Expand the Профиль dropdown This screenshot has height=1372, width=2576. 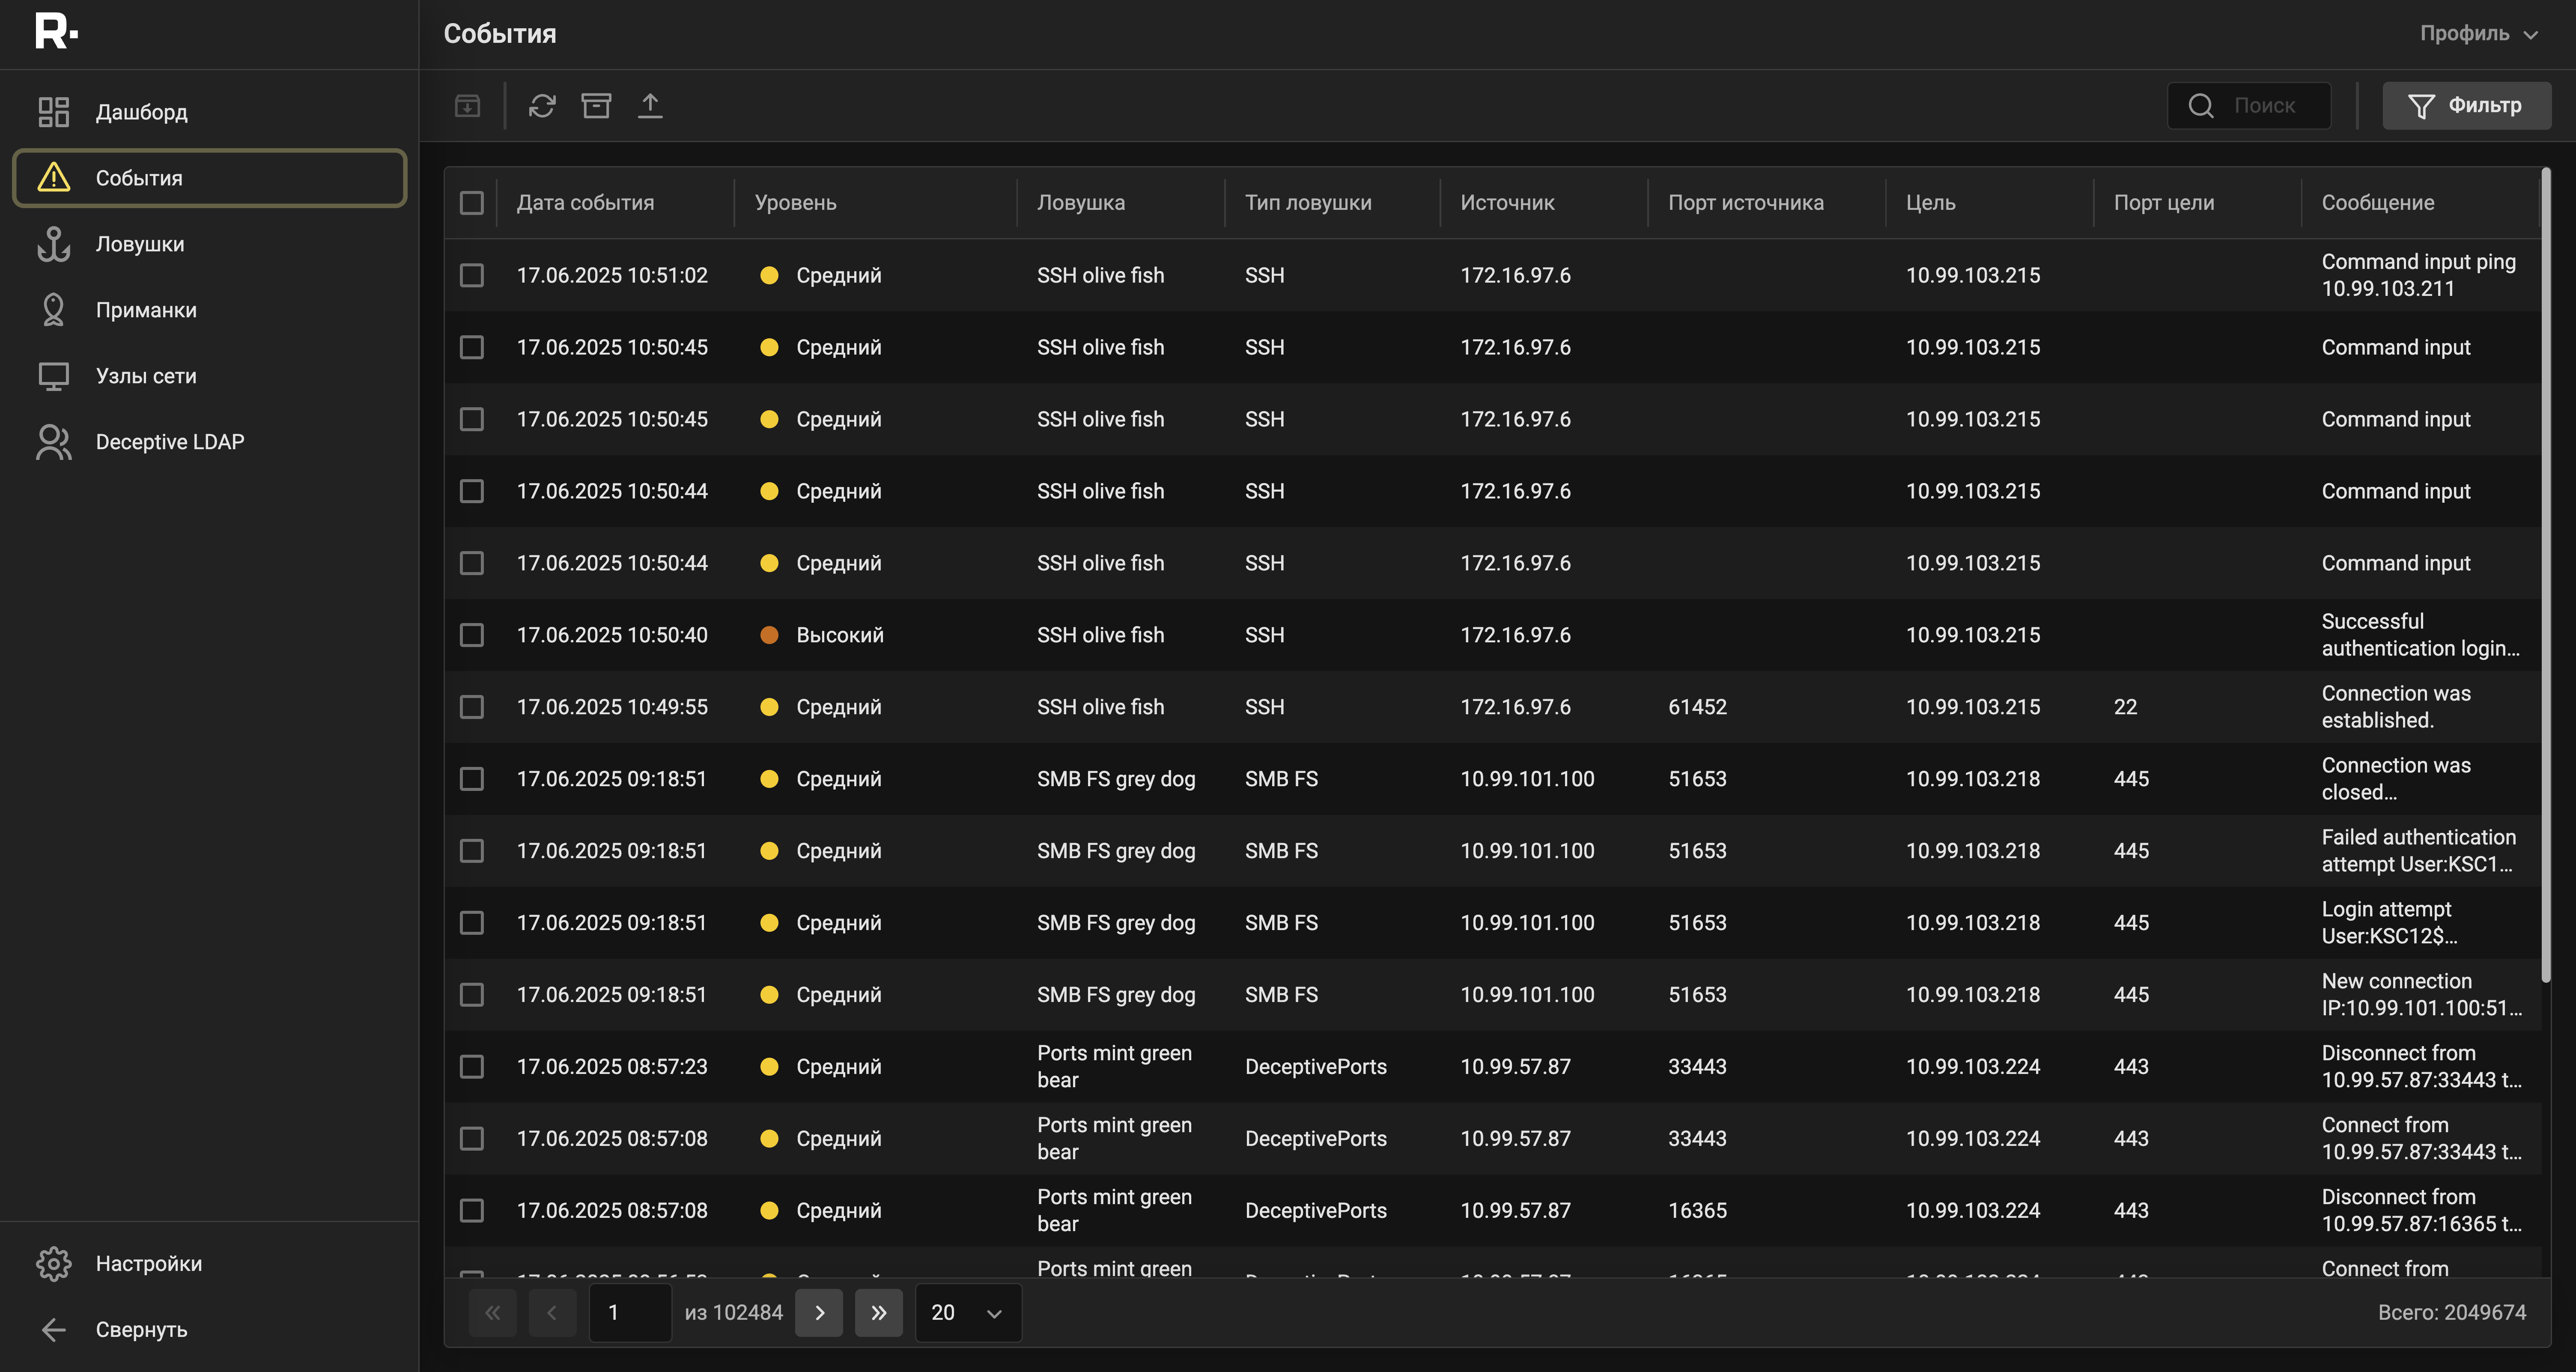[x=2478, y=33]
